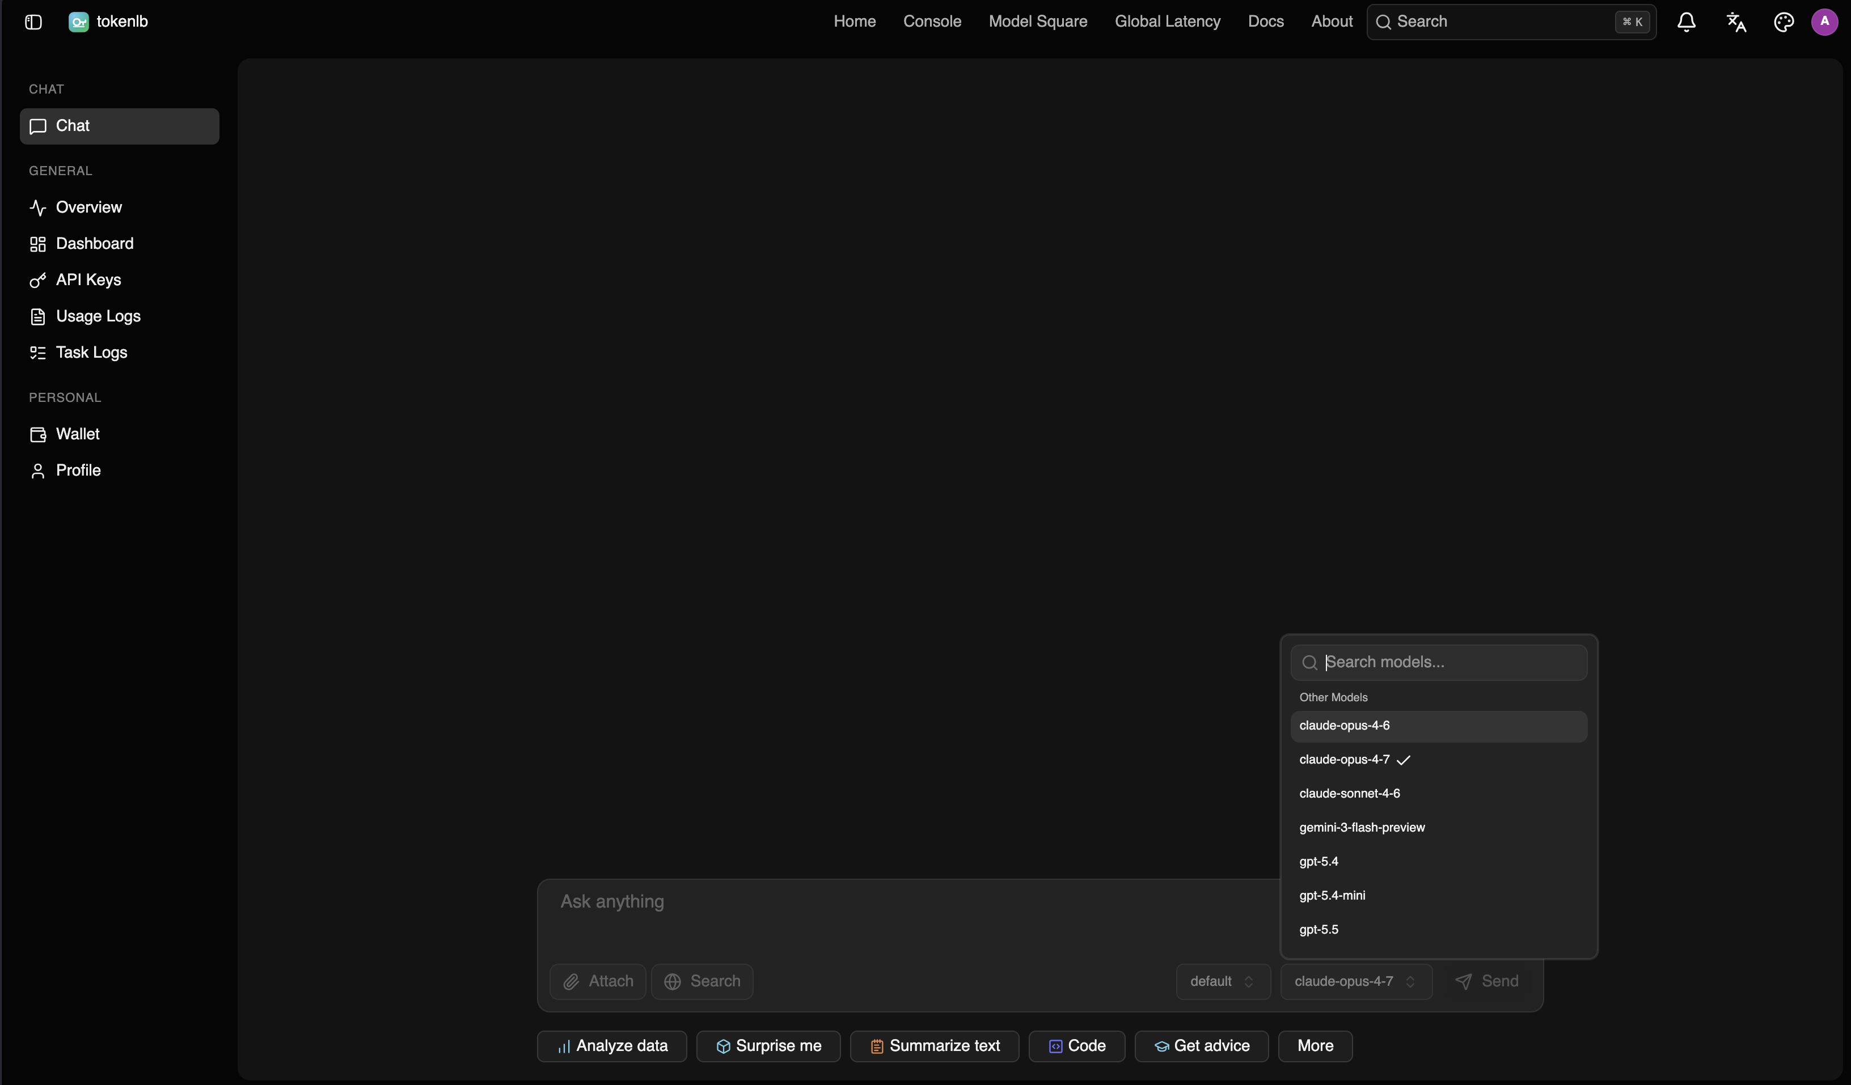Click the Overview label in sidebar
Screen dimensions: 1851x1085
tap(89, 207)
